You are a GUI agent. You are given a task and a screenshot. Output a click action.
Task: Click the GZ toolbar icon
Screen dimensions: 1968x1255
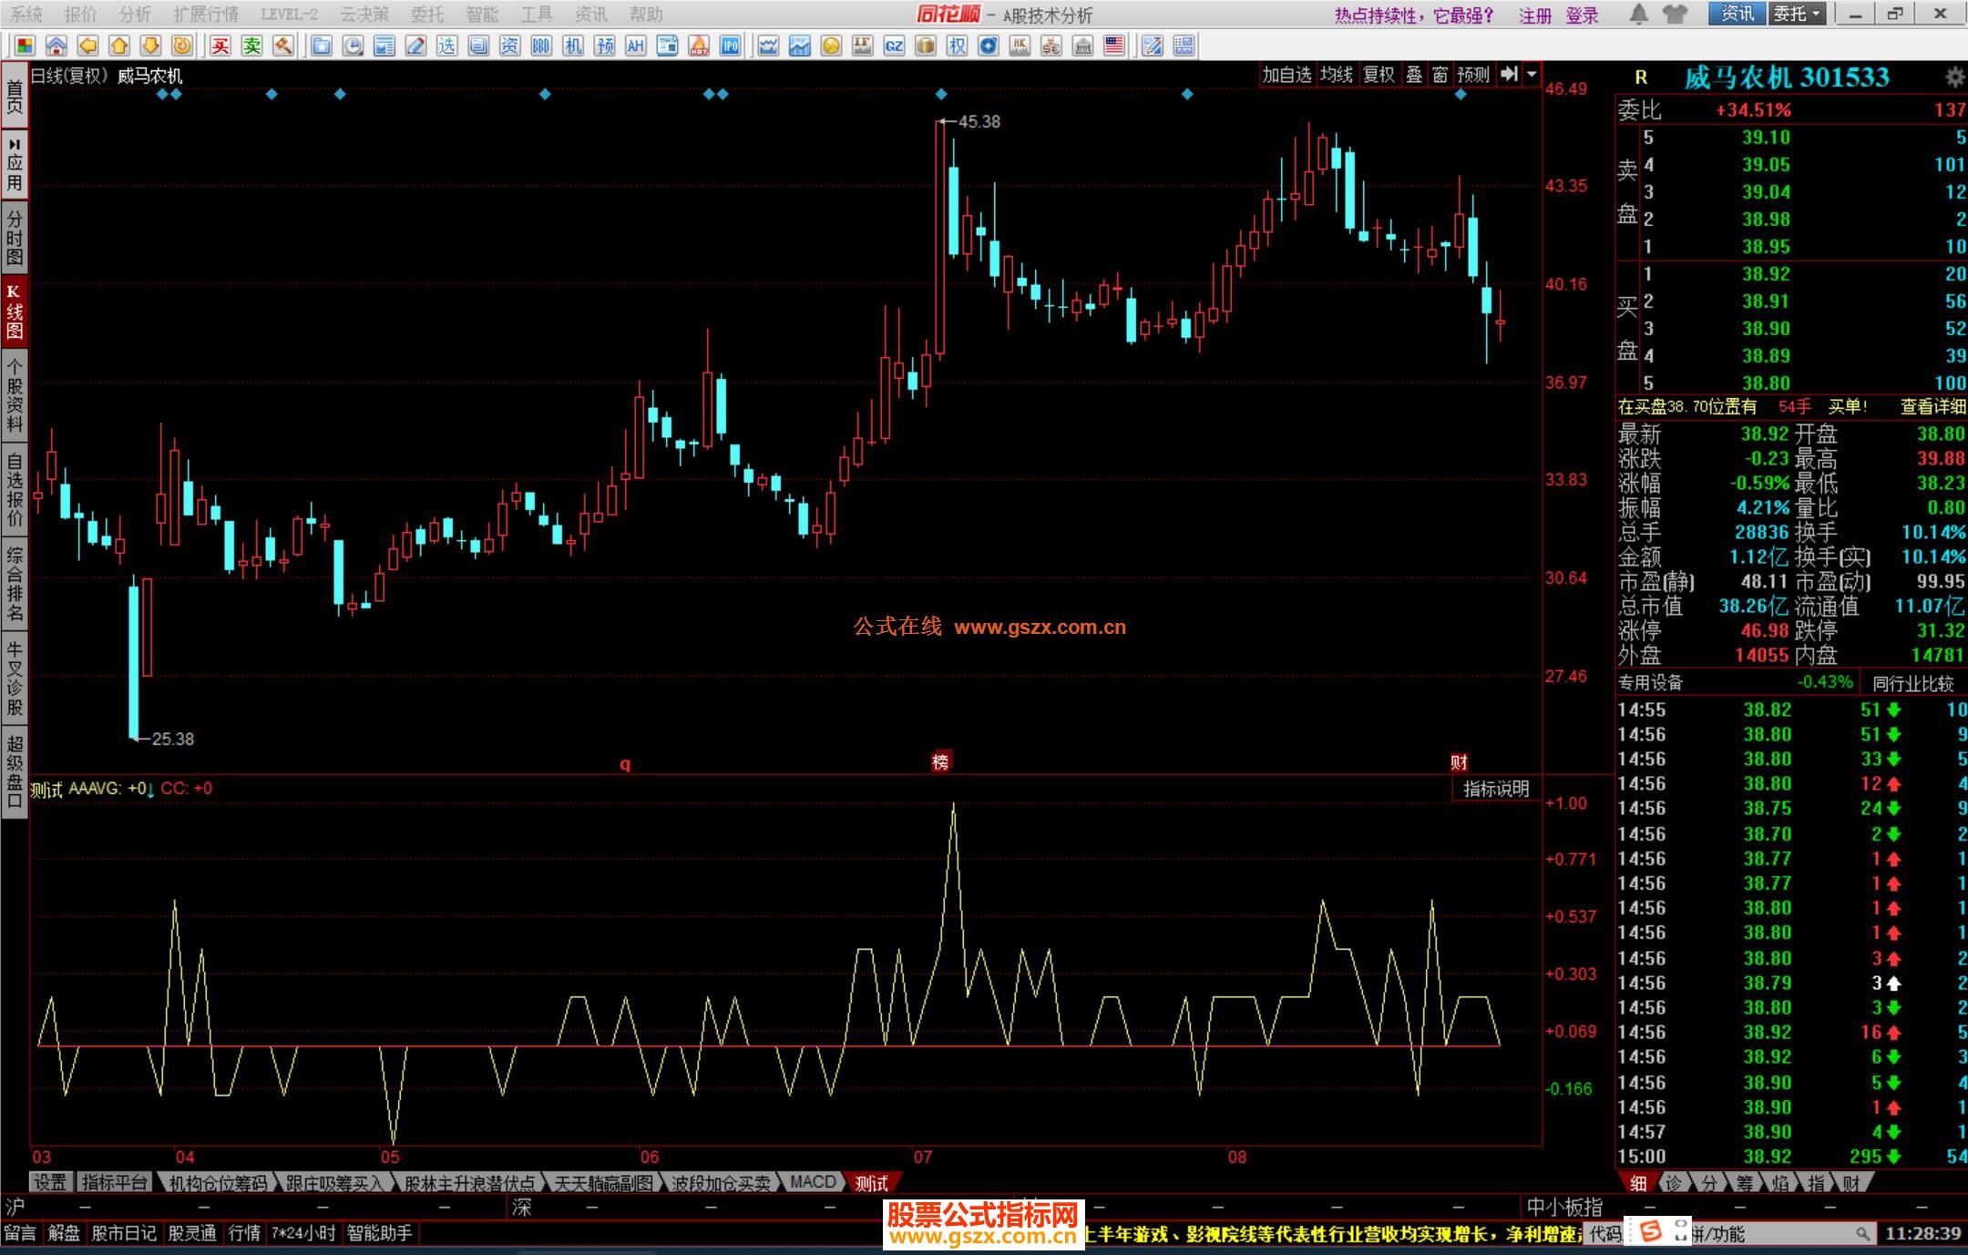tap(894, 46)
